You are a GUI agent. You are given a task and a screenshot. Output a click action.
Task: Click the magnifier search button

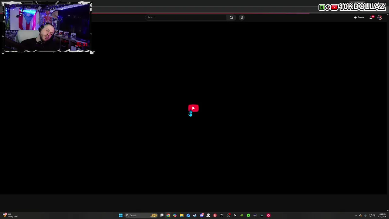(x=231, y=17)
